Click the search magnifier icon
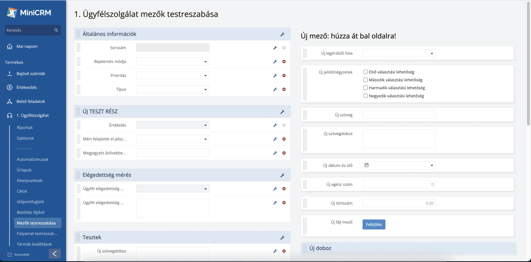 (56, 30)
